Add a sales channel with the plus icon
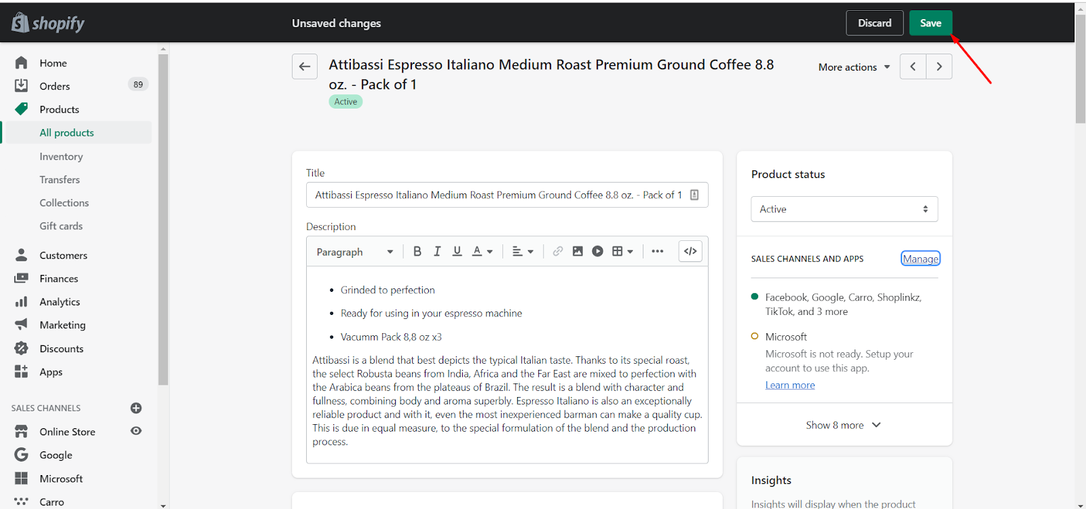The image size is (1086, 509). [x=136, y=408]
